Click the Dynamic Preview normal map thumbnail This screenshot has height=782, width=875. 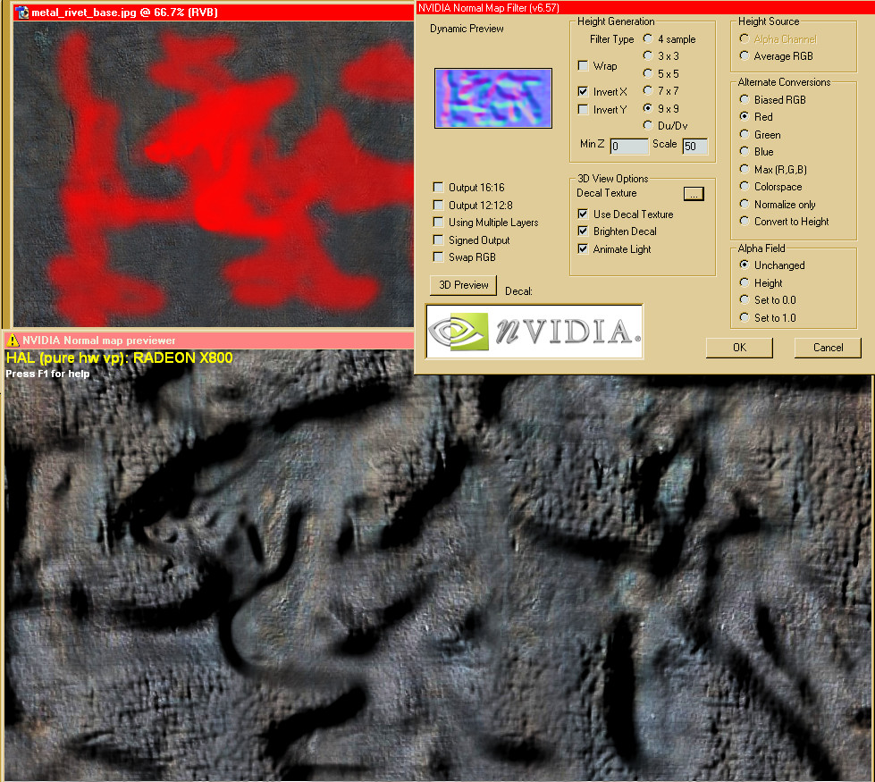(493, 98)
